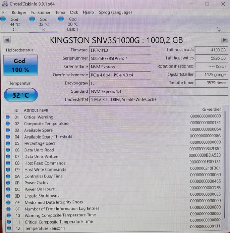
Task: Click raw value 00000000BDA523 of Data Units Written
Action: 205,155
